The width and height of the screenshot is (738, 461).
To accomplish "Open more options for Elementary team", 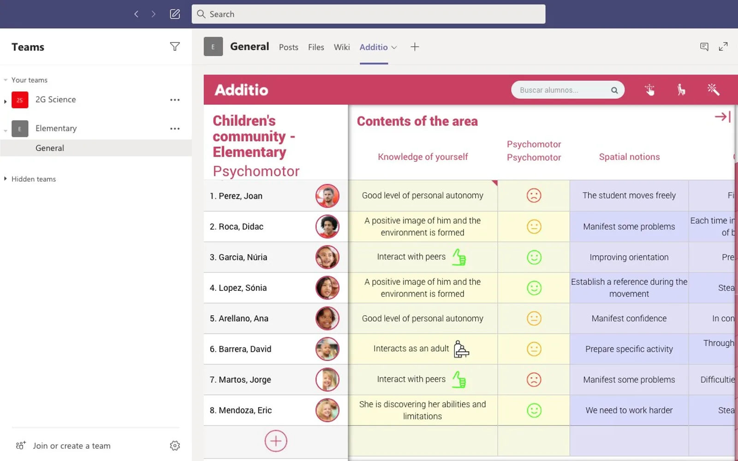I will (175, 129).
